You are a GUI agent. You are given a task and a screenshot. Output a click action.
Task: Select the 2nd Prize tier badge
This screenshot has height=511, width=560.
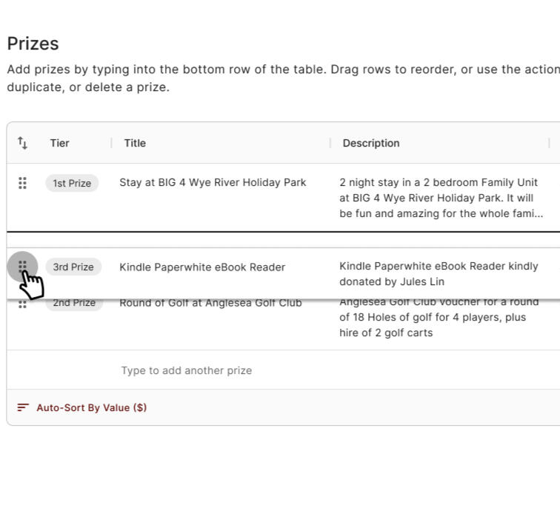point(74,304)
